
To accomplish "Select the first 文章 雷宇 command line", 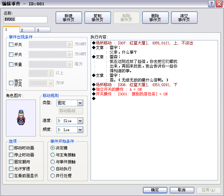I will point(106,48).
